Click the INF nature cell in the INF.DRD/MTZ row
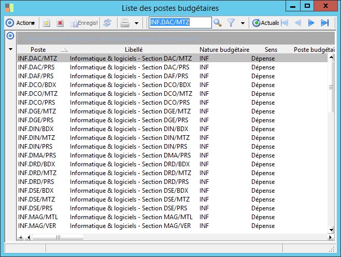The height and width of the screenshot is (257, 341). click(x=204, y=173)
